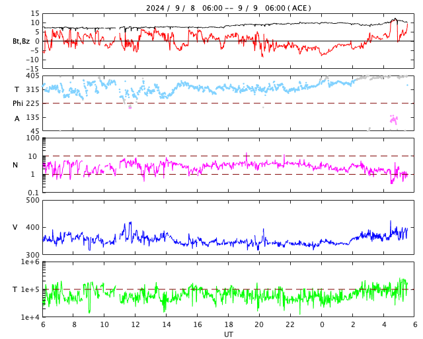Click the plot title date range with ACE
Screen dimensions: 423x339
pyautogui.click(x=229, y=8)
